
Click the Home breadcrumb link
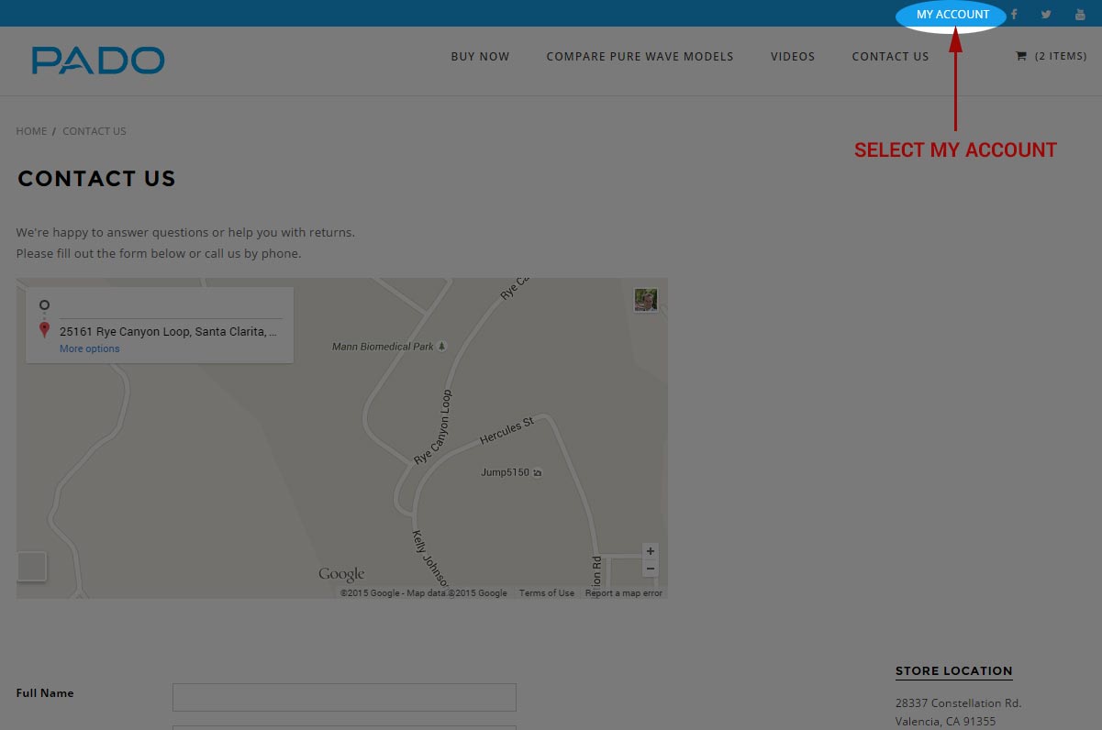pos(31,131)
